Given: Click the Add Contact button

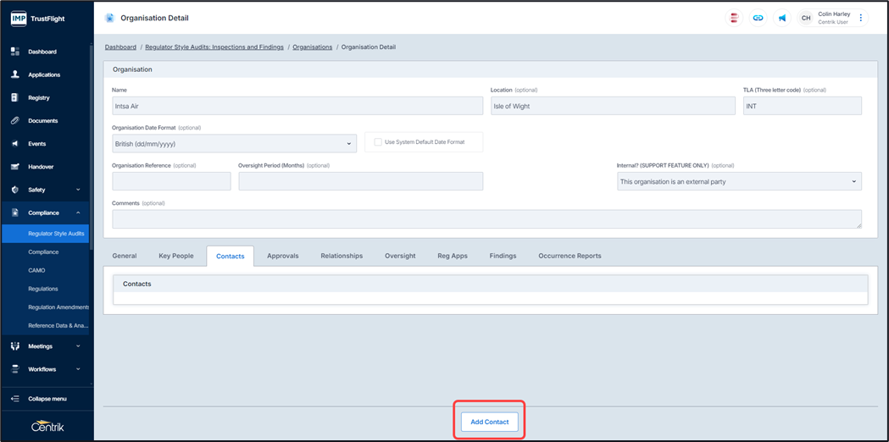Looking at the screenshot, I should [x=489, y=422].
